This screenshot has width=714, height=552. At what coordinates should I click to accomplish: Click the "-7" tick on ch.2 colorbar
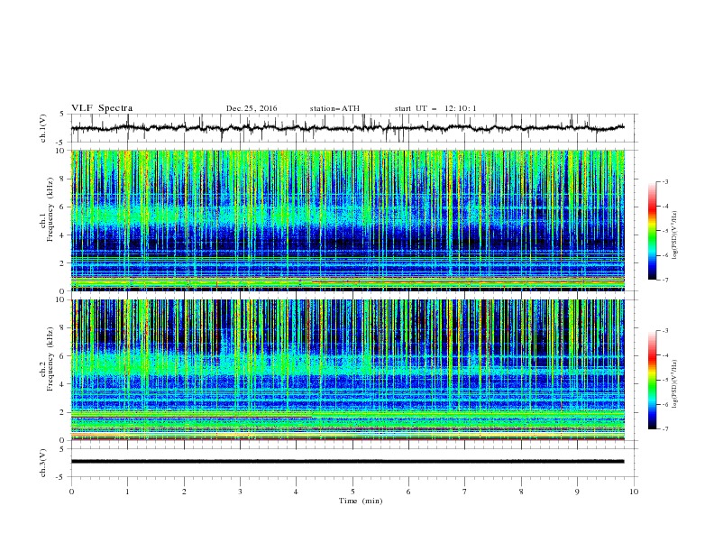pos(664,428)
